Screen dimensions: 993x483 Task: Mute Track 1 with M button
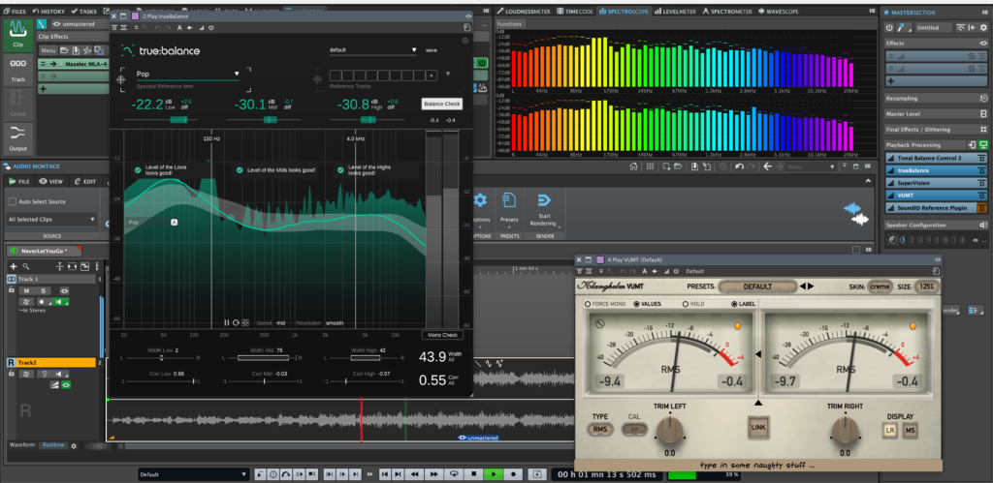tap(27, 290)
